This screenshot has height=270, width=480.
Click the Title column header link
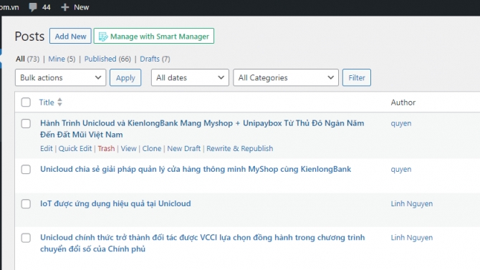pos(47,102)
